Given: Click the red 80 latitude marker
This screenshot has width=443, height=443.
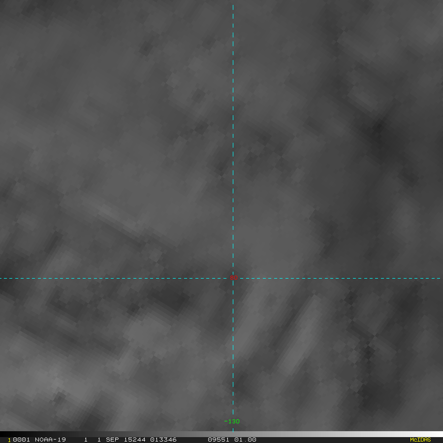Looking at the screenshot, I should [x=233, y=278].
